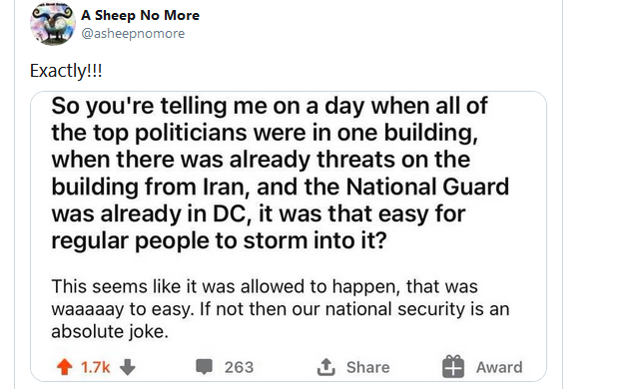
Task: Click the "storm into it?" line
Action: [219, 240]
